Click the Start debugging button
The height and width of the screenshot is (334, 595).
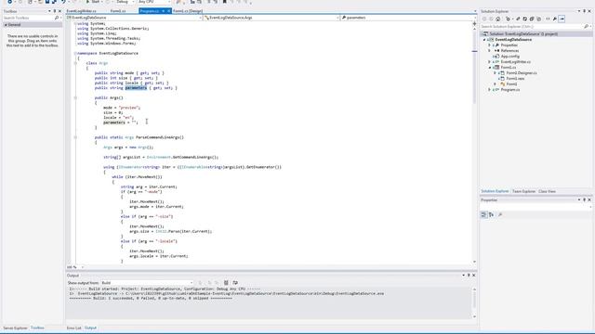(x=93, y=2)
